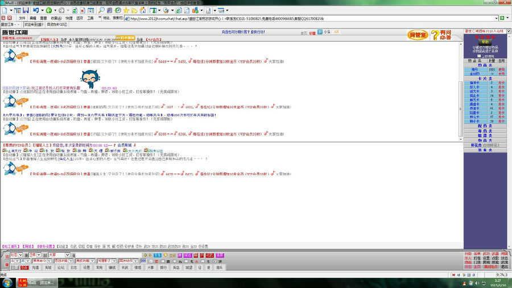The height and width of the screenshot is (288, 512).
Task: Untick the checked checkbox ending the options row
Action: pos(214,261)
